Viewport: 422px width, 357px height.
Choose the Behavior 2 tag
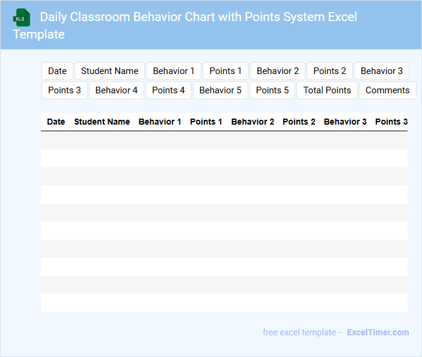pyautogui.click(x=278, y=71)
